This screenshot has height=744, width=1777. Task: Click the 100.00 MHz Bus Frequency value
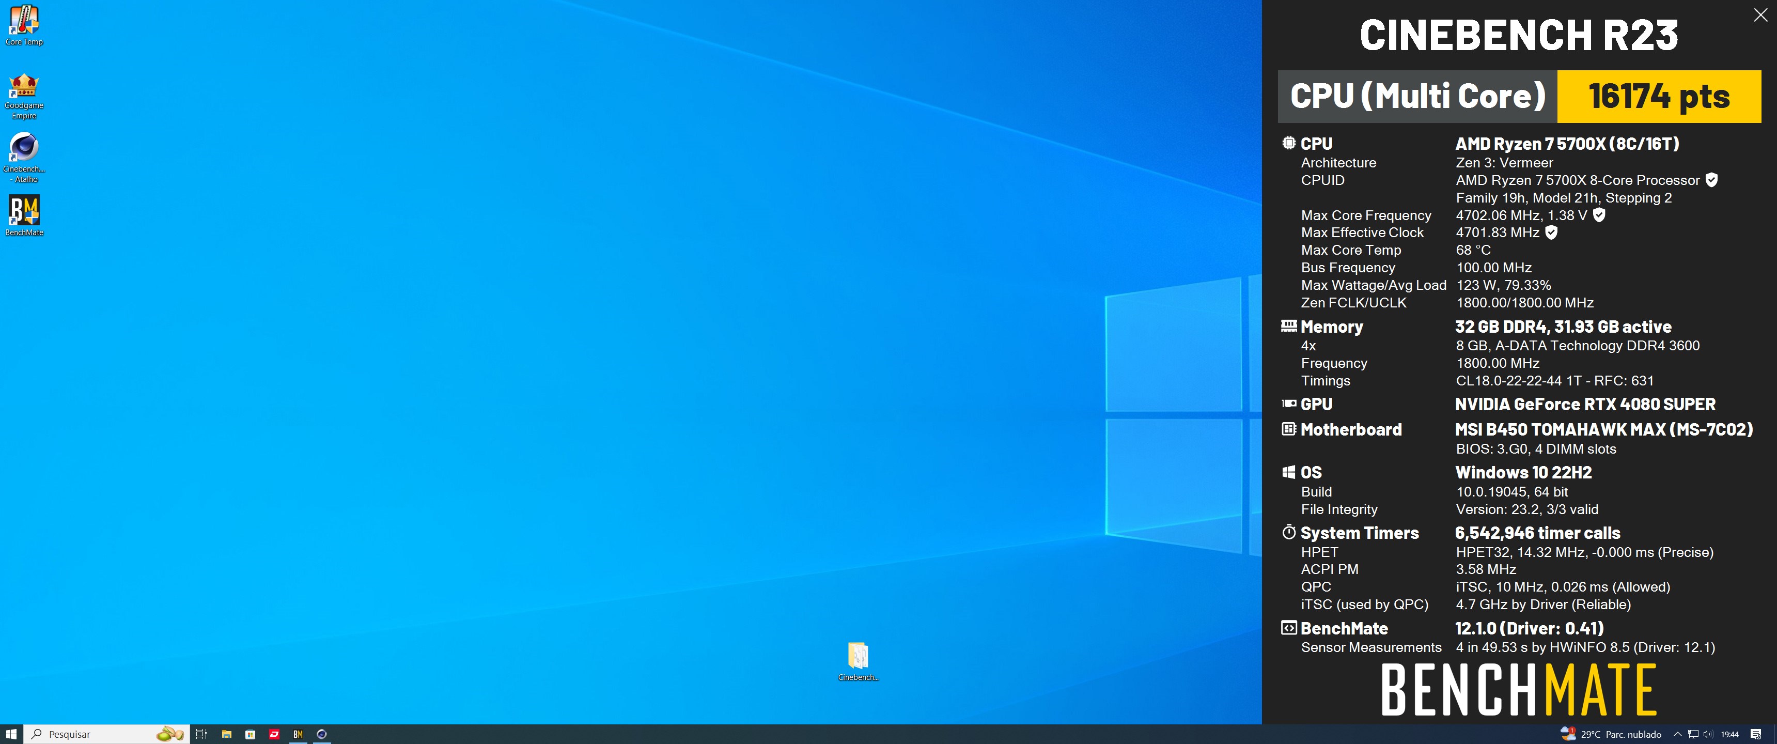pos(1494,267)
